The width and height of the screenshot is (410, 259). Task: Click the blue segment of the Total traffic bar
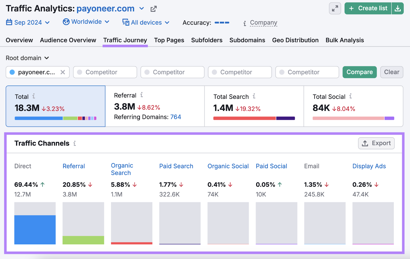tap(38, 118)
